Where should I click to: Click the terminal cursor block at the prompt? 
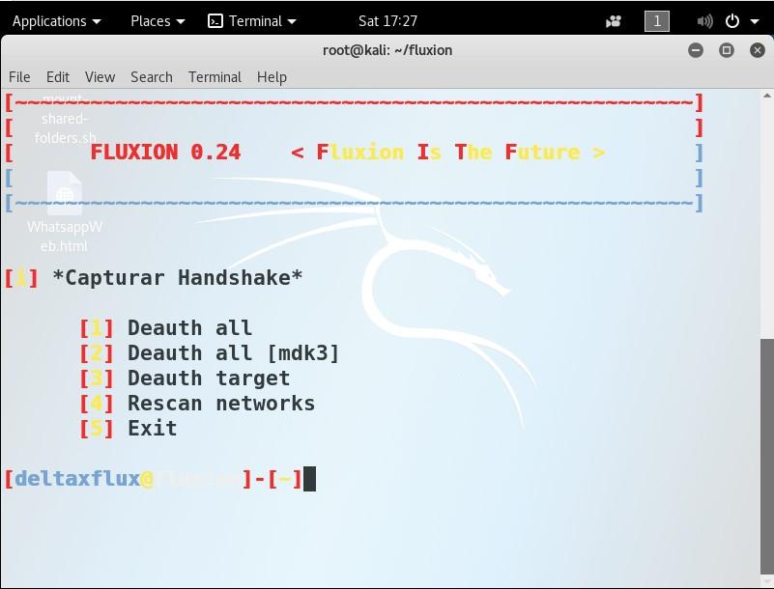(309, 479)
